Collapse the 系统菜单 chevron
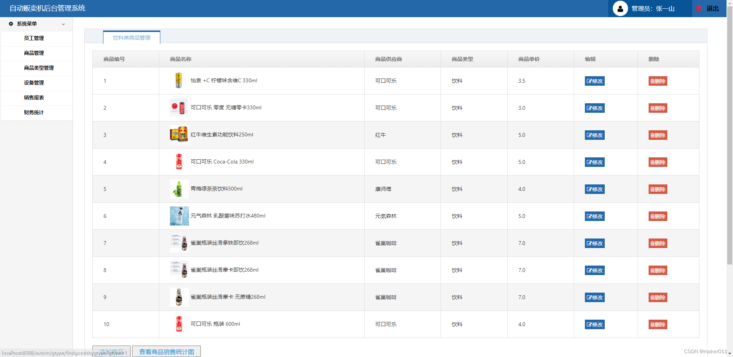 pyautogui.click(x=63, y=24)
